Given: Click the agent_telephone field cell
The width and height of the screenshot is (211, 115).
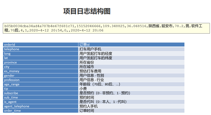Looking at the screenshot, I should [41, 106].
